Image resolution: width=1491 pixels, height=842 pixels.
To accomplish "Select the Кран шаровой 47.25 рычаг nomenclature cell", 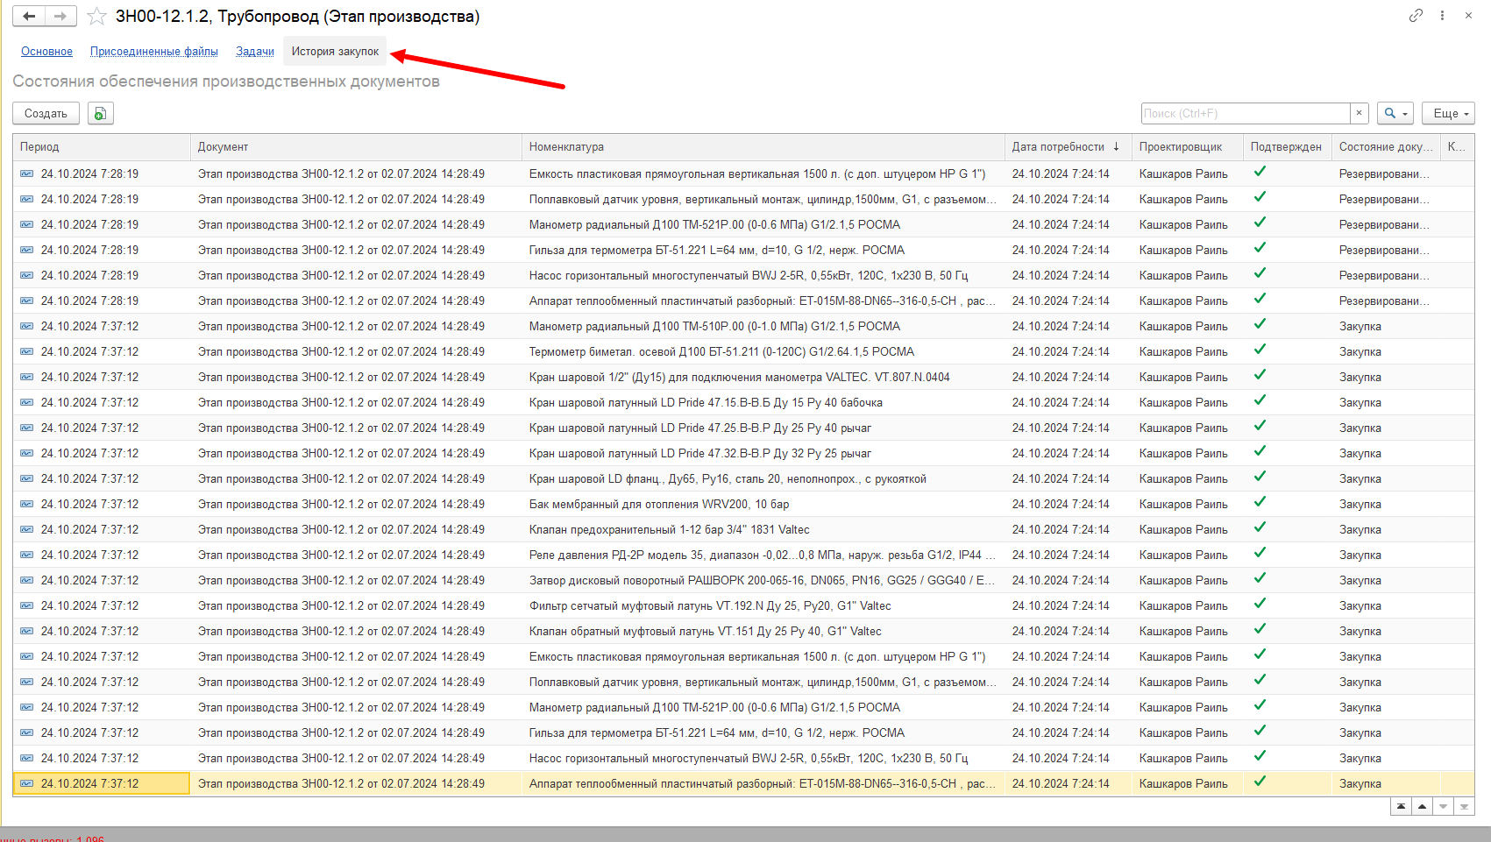I will click(763, 428).
